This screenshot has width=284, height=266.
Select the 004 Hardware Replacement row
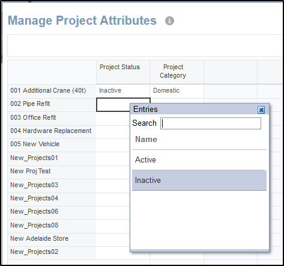tap(52, 131)
